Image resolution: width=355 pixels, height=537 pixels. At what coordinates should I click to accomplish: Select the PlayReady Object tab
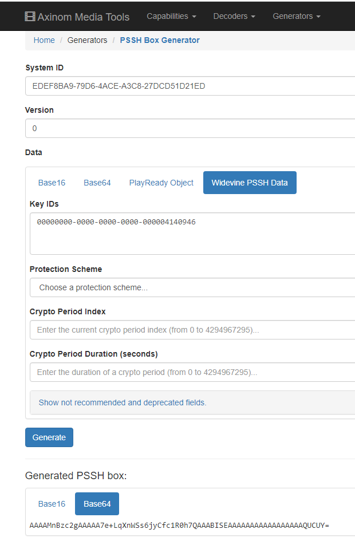pyautogui.click(x=161, y=183)
